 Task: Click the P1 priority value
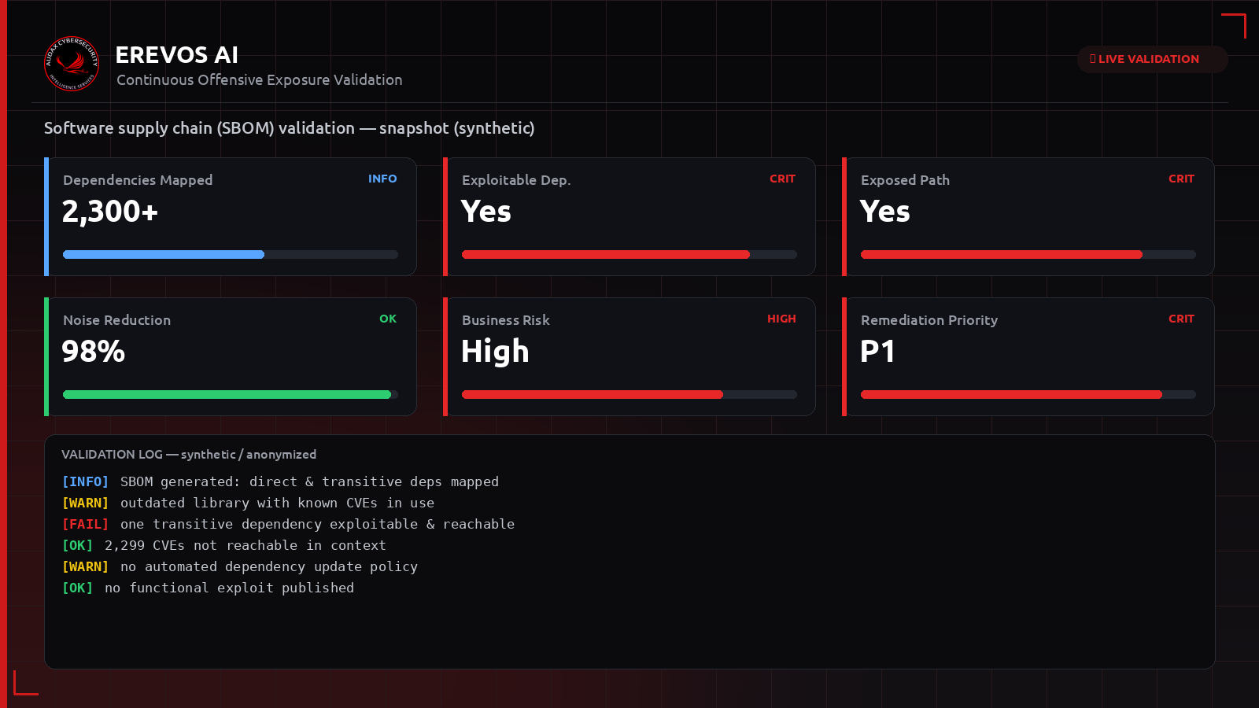click(x=877, y=352)
